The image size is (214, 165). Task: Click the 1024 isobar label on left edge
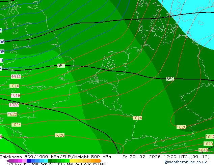(x=17, y=125)
